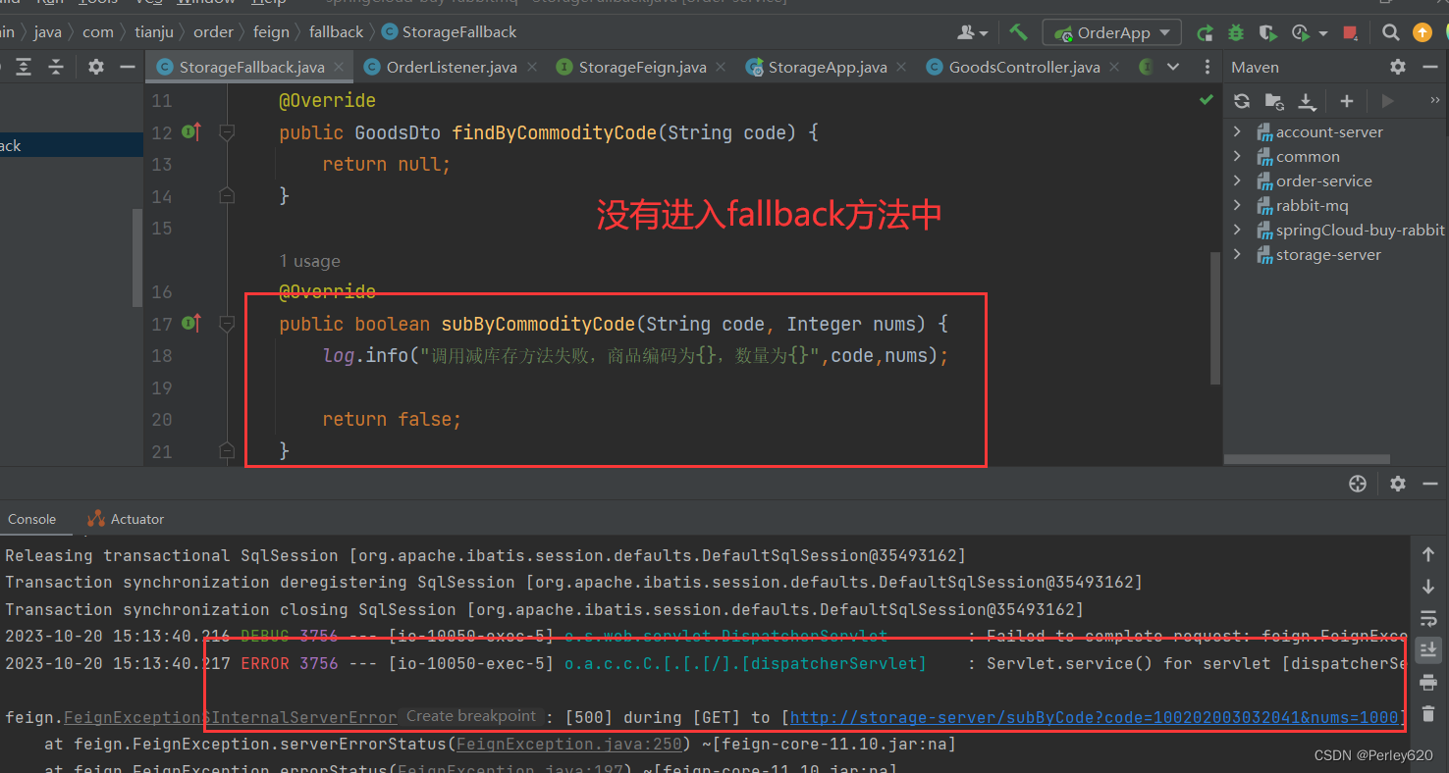
Task: Click the Debug bug icon
Action: [x=1236, y=32]
